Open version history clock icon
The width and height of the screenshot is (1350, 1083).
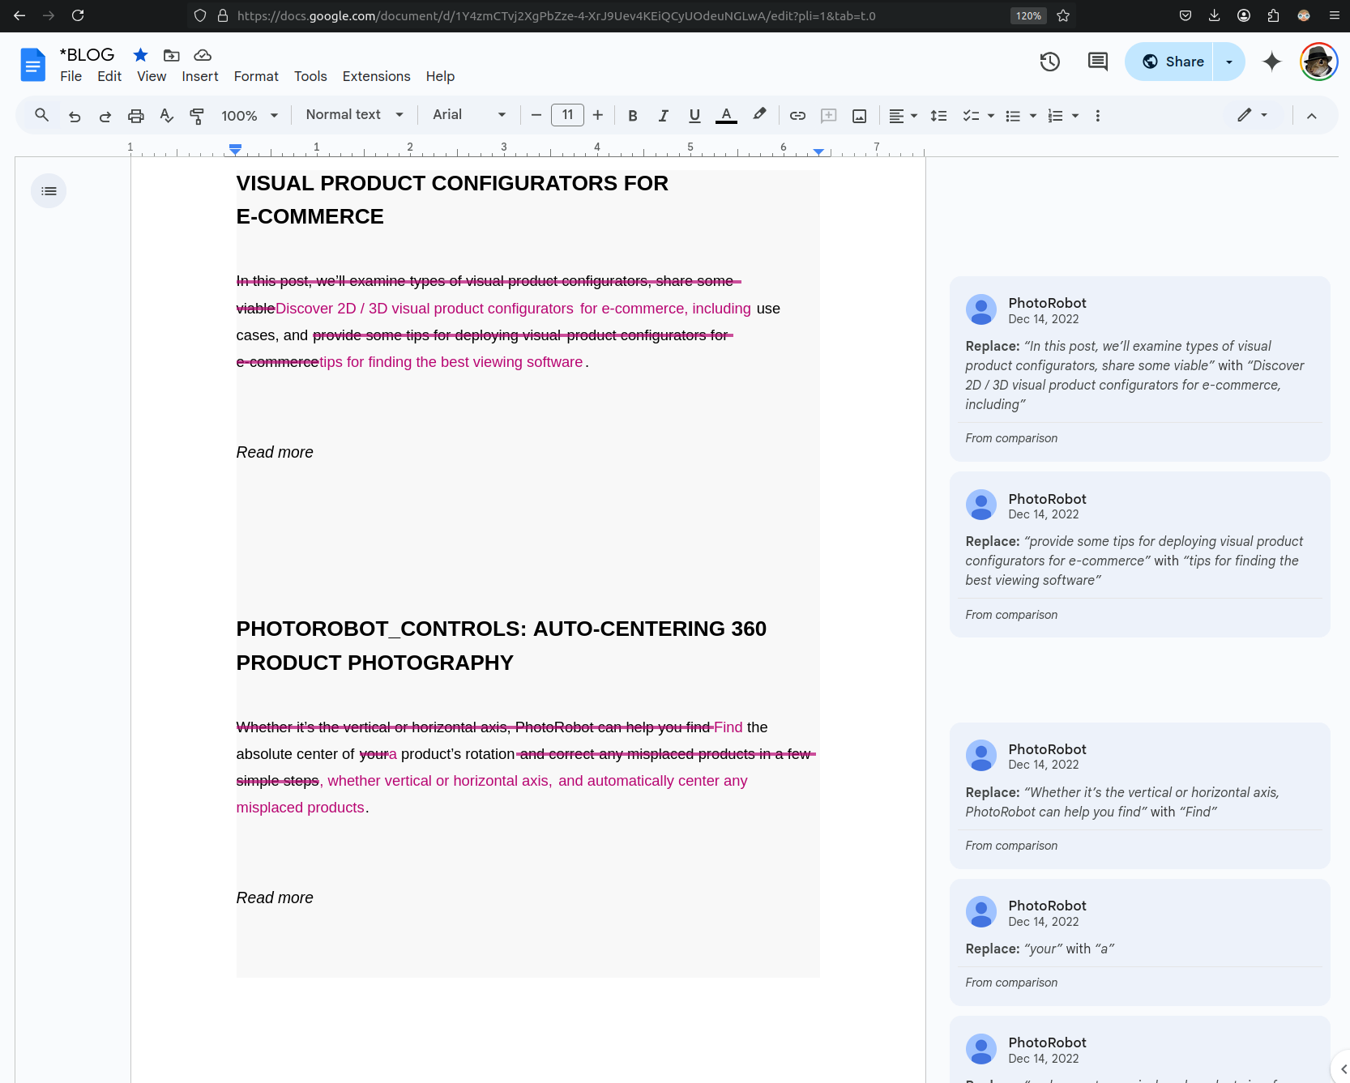click(x=1050, y=62)
